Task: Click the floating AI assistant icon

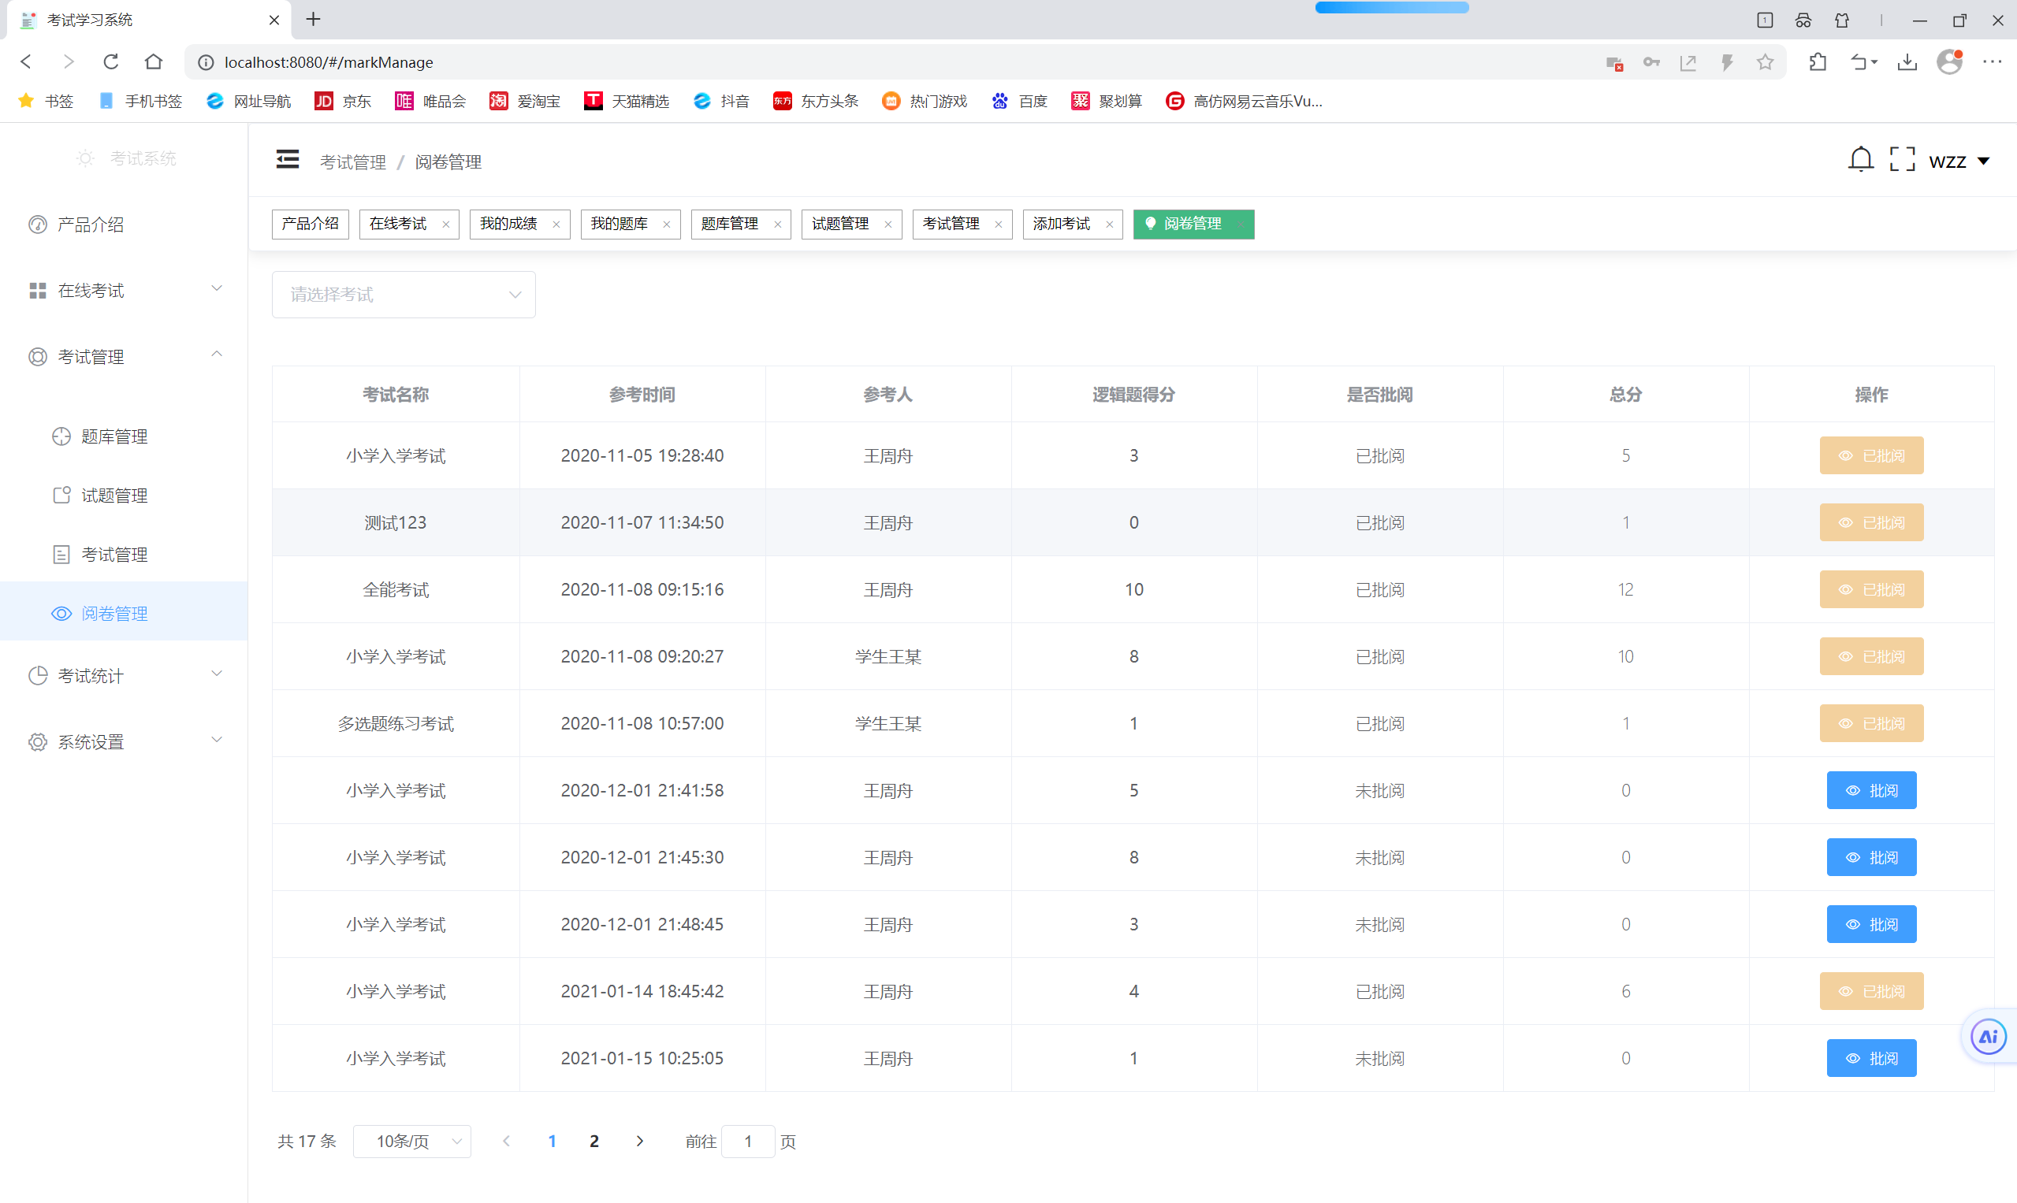Action: pyautogui.click(x=1988, y=1036)
